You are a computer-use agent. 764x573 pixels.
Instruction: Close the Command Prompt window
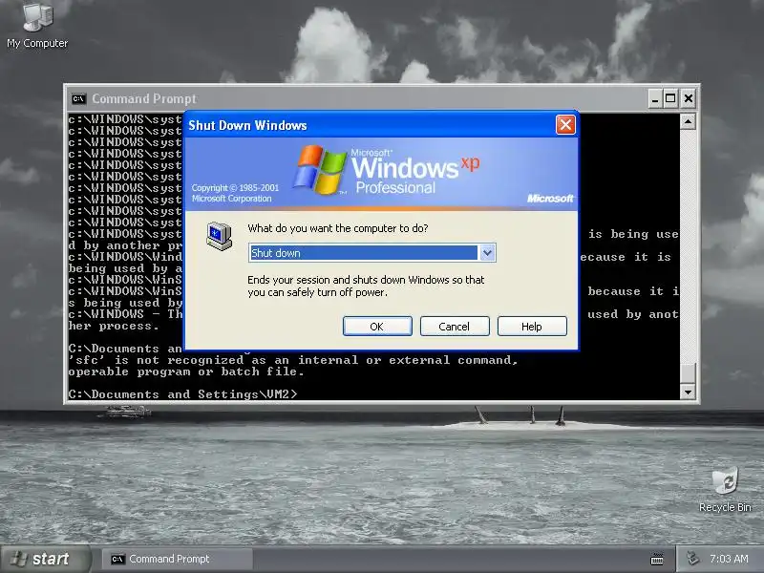pyautogui.click(x=688, y=99)
